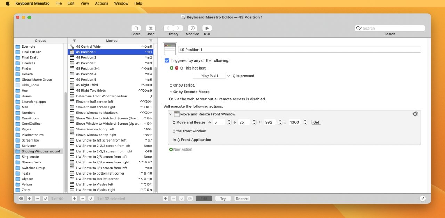Click the Macros column header
Screen dimensions: 445x218
[x=112, y=41]
